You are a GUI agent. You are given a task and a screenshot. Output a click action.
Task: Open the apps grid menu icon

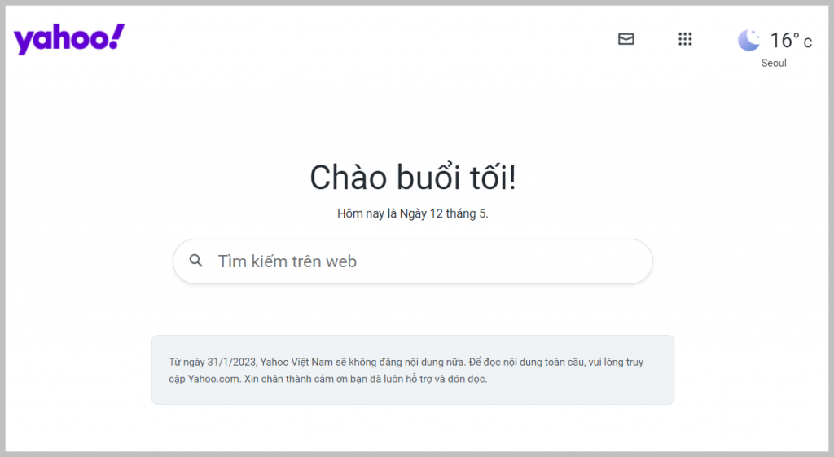click(x=685, y=39)
